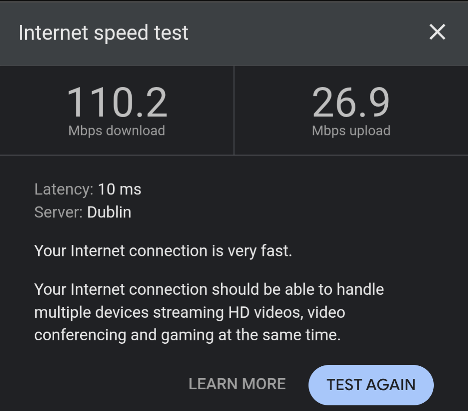Click the words 'same time' in the description
This screenshot has width=468, height=411.
click(x=304, y=335)
